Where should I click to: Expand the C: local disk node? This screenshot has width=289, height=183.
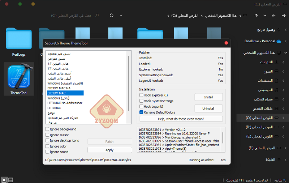pyautogui.click(x=283, y=118)
